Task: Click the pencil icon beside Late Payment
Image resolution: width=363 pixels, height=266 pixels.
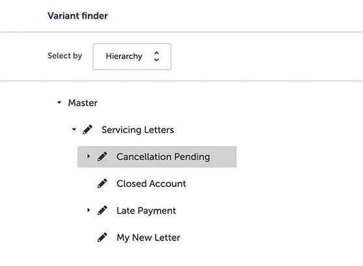Action: (102, 210)
